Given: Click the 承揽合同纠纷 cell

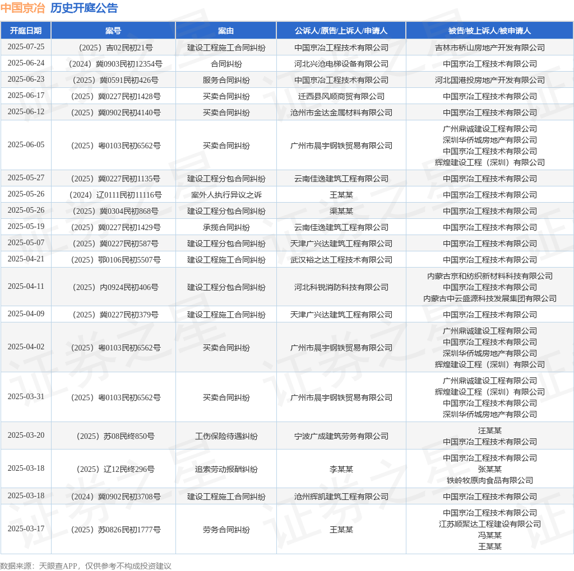Looking at the screenshot, I should [226, 227].
